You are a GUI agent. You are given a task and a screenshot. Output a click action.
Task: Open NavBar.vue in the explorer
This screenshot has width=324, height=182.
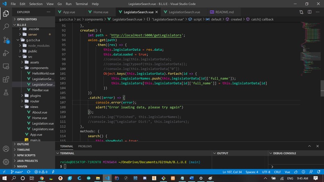tap(34, 90)
